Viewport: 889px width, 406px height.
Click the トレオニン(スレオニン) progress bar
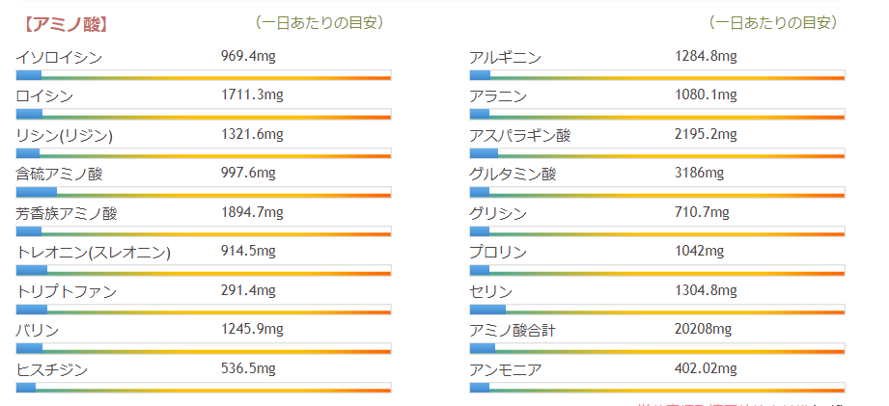click(x=204, y=271)
